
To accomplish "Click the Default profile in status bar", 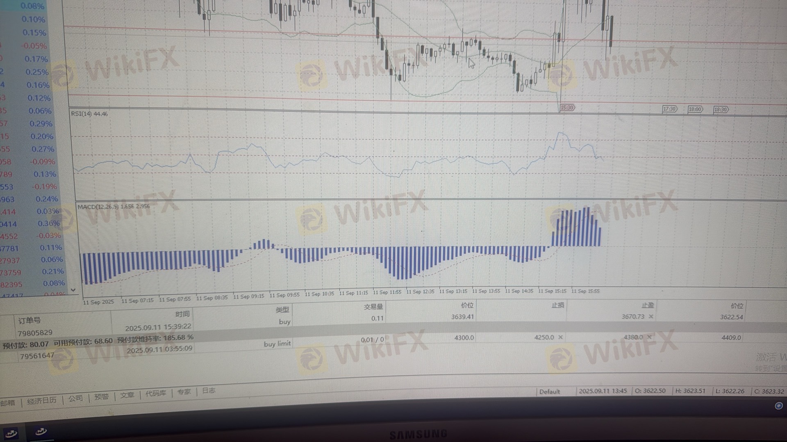I will (549, 392).
